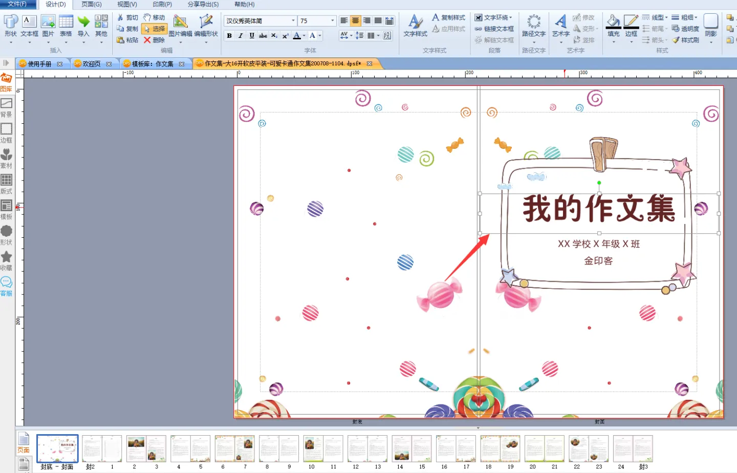This screenshot has height=473, width=737.
Task: Open the 形状 shape insert tool
Action: (x=11, y=26)
